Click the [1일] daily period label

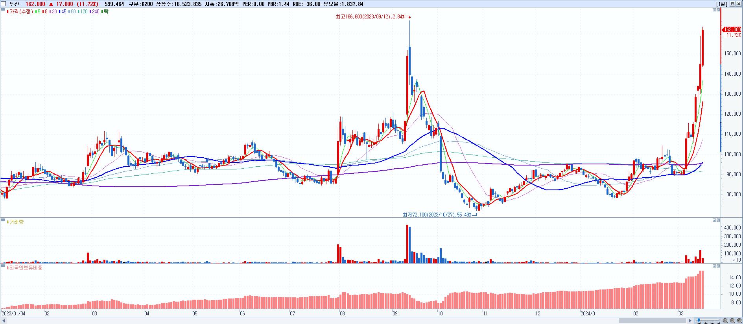(722, 4)
